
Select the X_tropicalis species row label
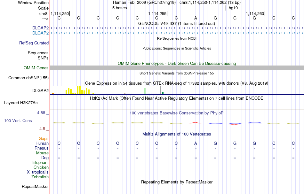38,172
